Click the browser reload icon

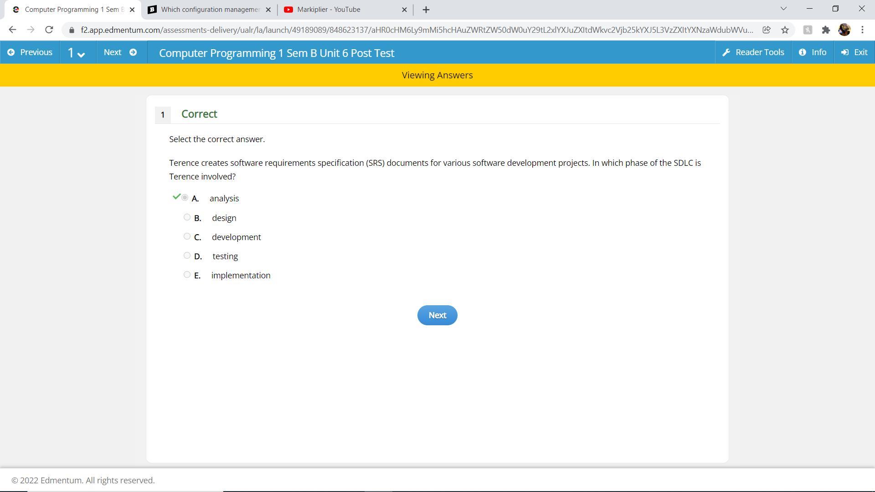pos(49,30)
